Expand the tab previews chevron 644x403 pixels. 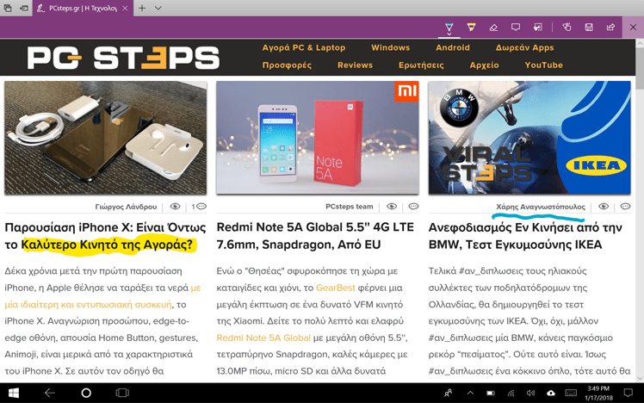[158, 8]
